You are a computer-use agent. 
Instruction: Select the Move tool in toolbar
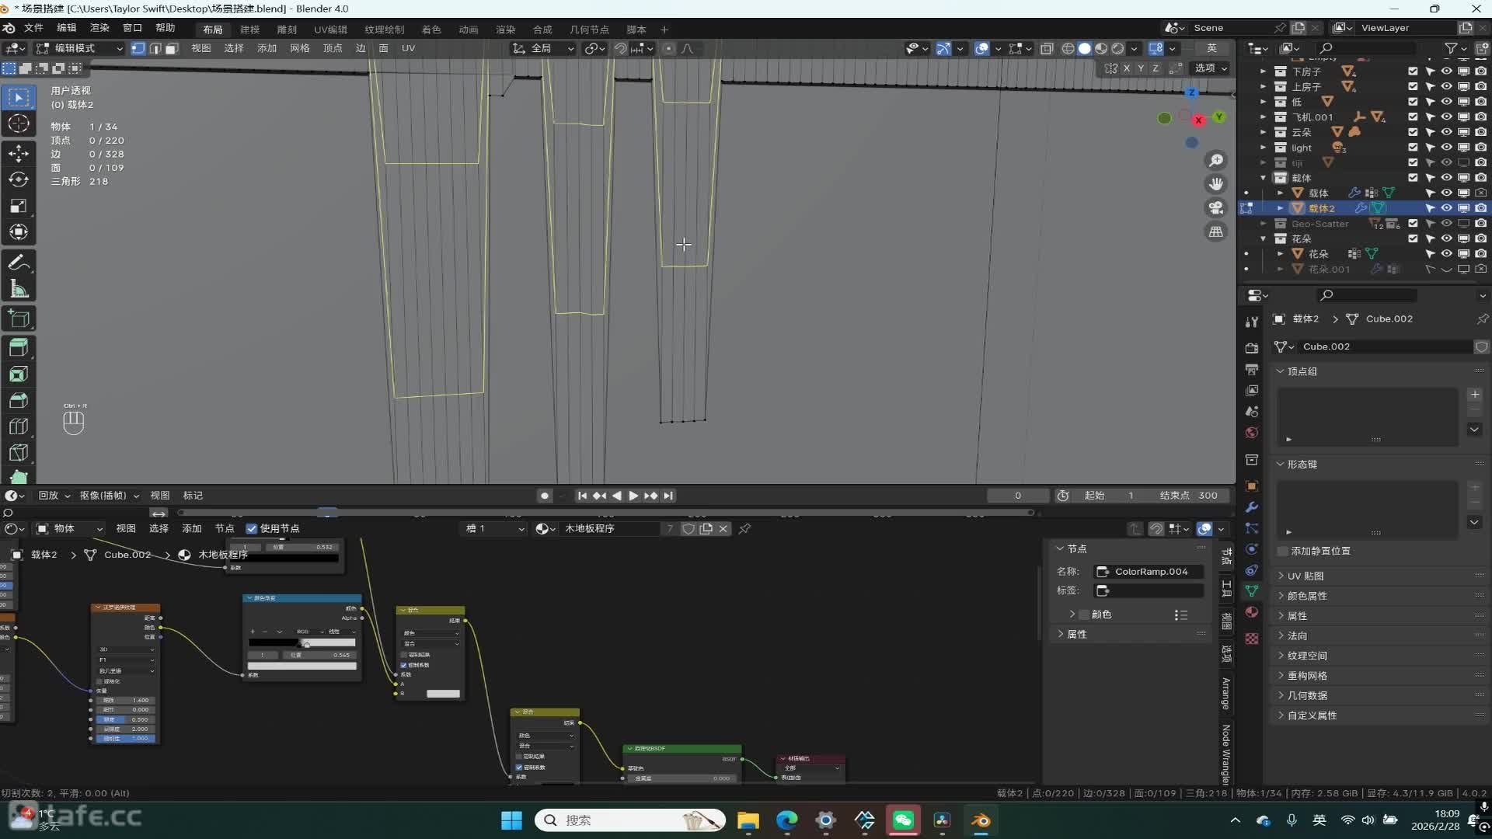19,153
